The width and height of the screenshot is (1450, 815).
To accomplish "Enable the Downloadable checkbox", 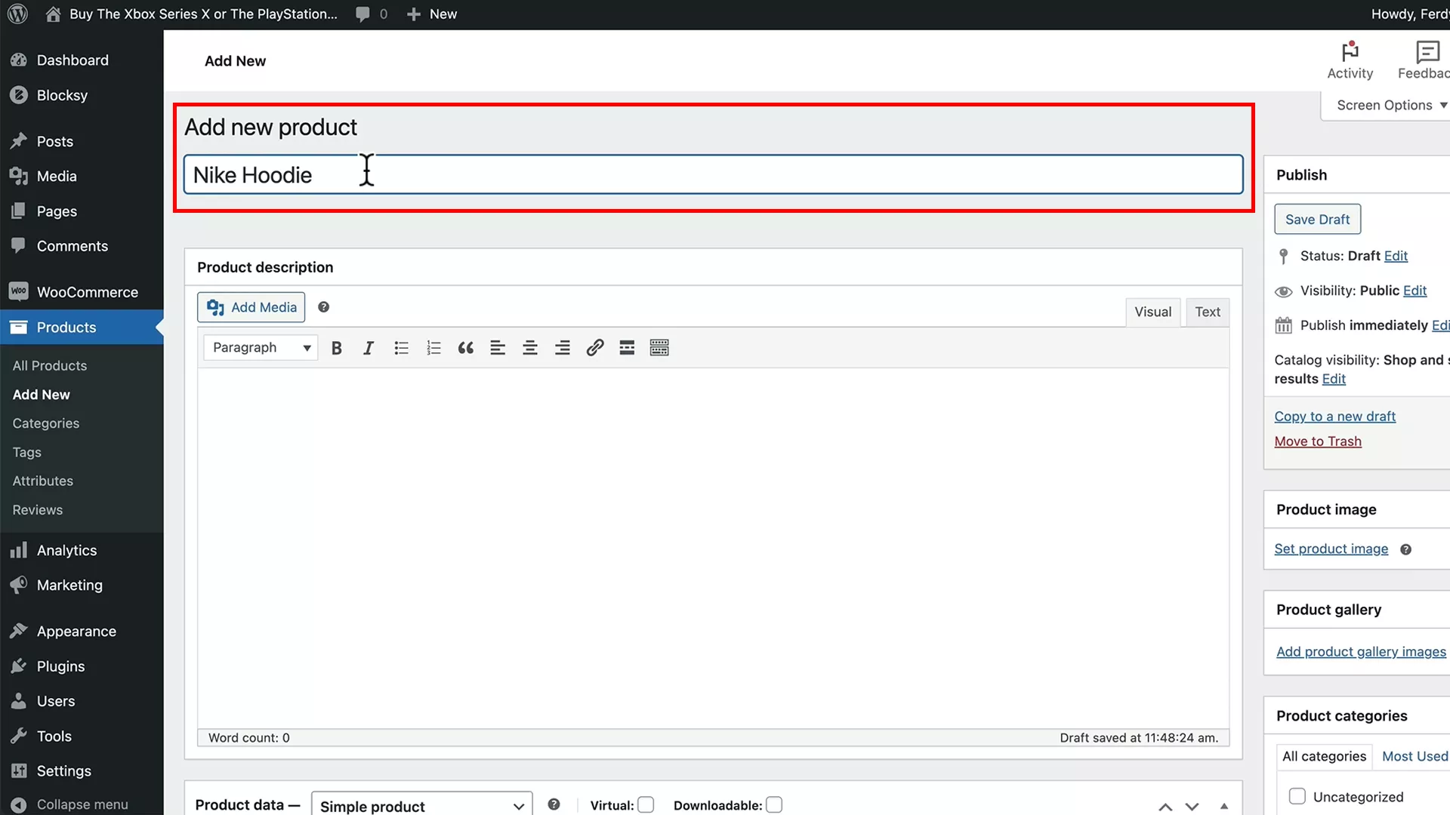I will tap(774, 805).
